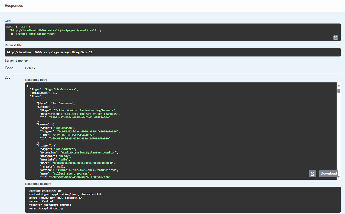Click the TotalCount value 11 in JSON
Viewport: 345px width, 214px height.
pyautogui.click(x=54, y=93)
